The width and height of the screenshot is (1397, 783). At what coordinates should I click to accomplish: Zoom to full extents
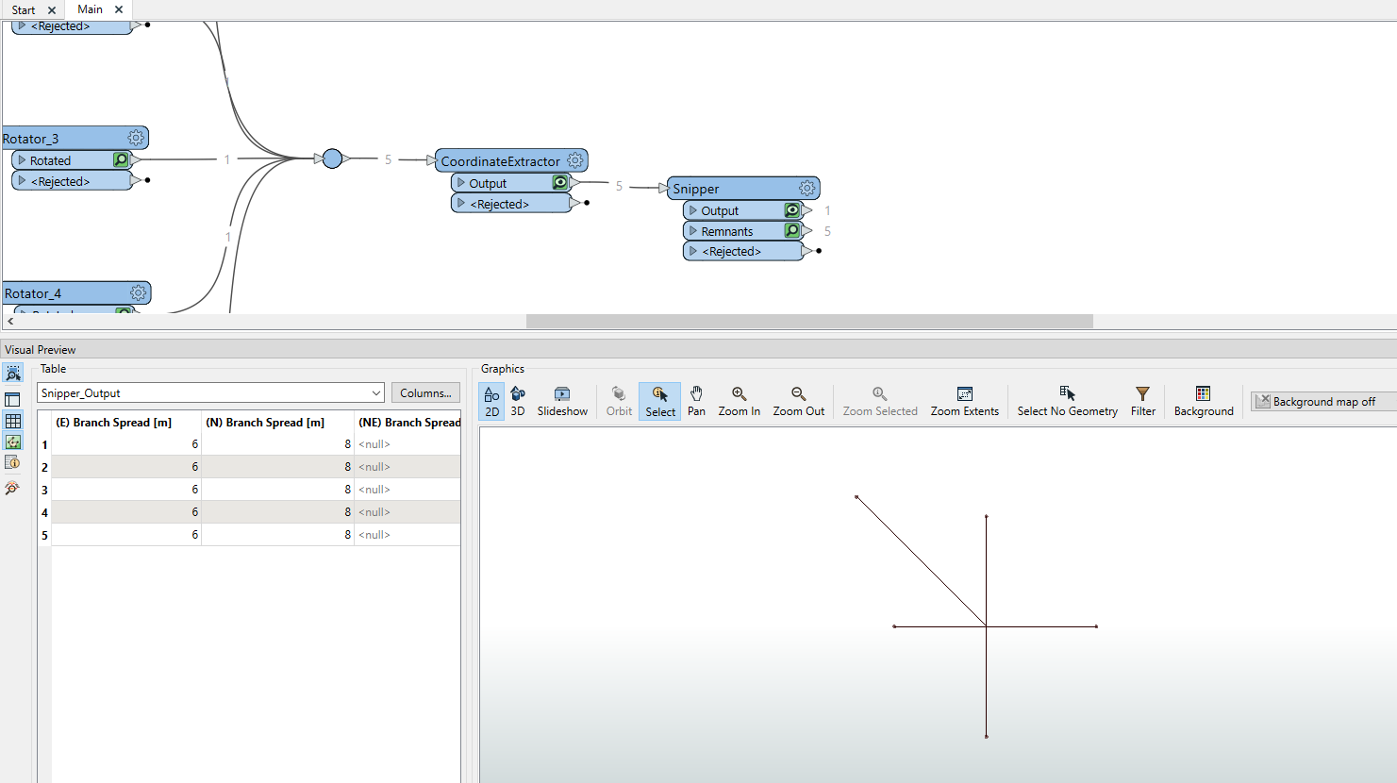click(x=964, y=401)
